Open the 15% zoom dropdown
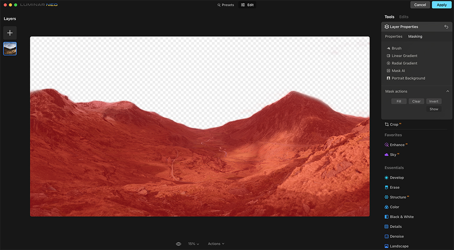Image resolution: width=454 pixels, height=250 pixels. [194, 244]
